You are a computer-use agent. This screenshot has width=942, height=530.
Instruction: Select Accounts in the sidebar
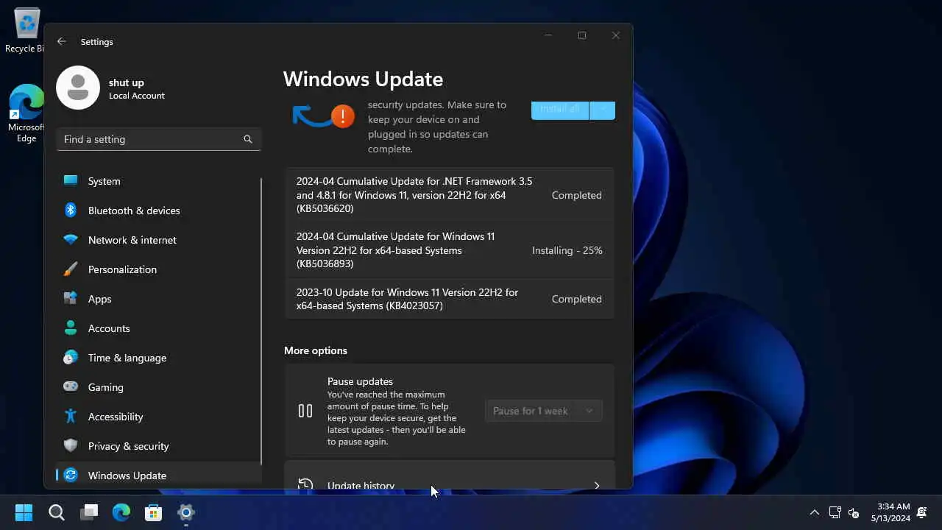coord(158,328)
